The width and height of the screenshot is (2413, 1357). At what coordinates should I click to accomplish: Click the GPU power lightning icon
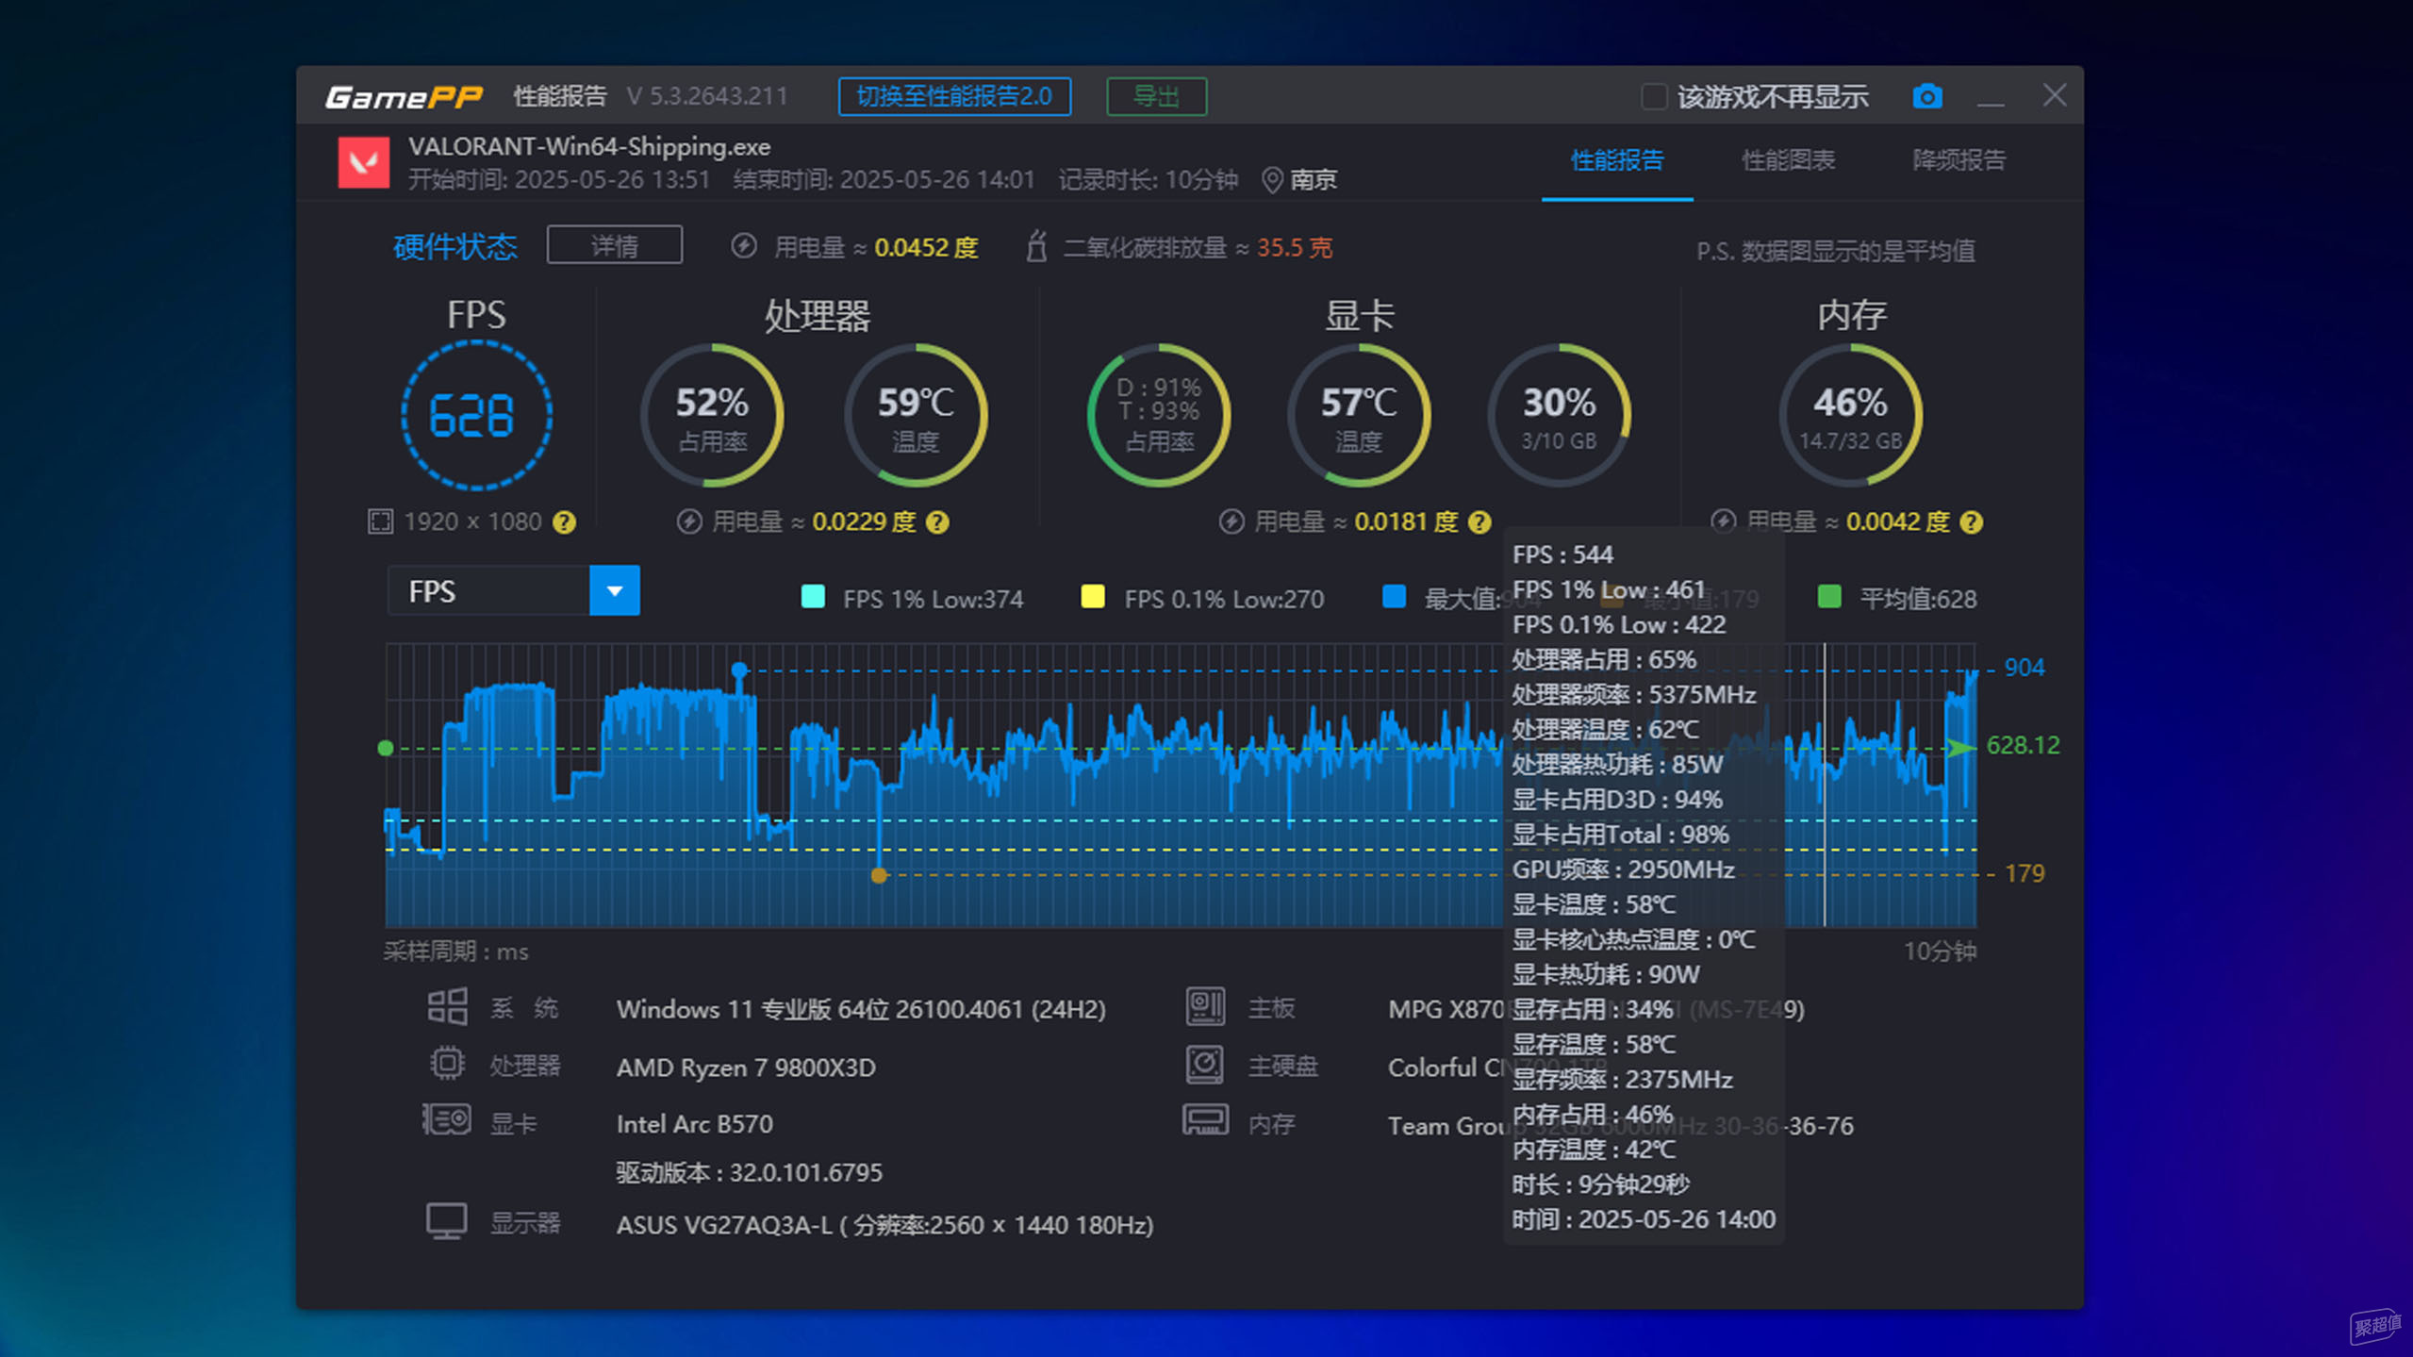pyautogui.click(x=1231, y=521)
